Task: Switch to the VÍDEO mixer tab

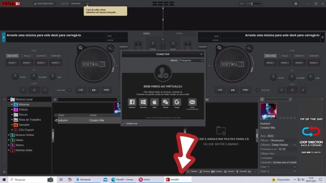Action: pyautogui.click(x=180, y=33)
